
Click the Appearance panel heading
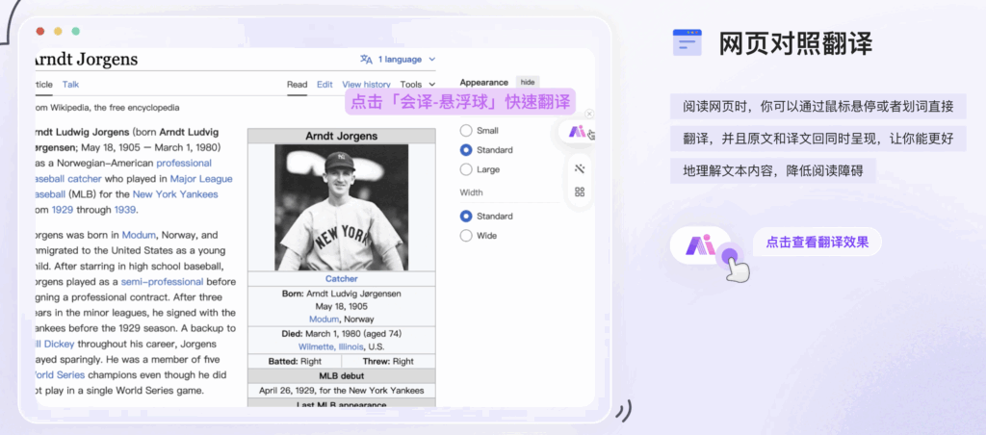(x=483, y=83)
